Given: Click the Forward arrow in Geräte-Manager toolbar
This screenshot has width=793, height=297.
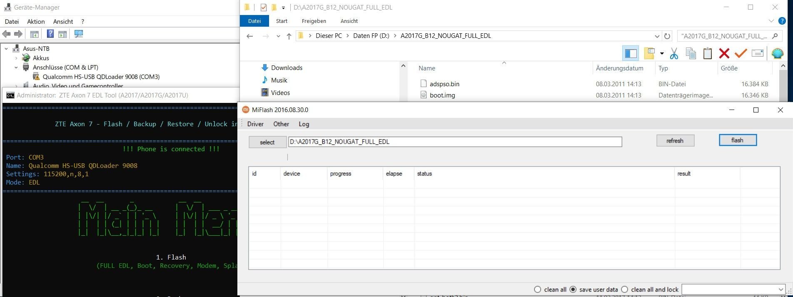Looking at the screenshot, I should click(18, 34).
